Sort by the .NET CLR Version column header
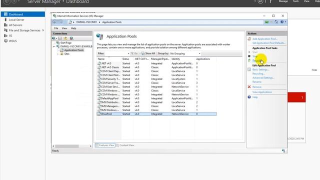 [142, 59]
